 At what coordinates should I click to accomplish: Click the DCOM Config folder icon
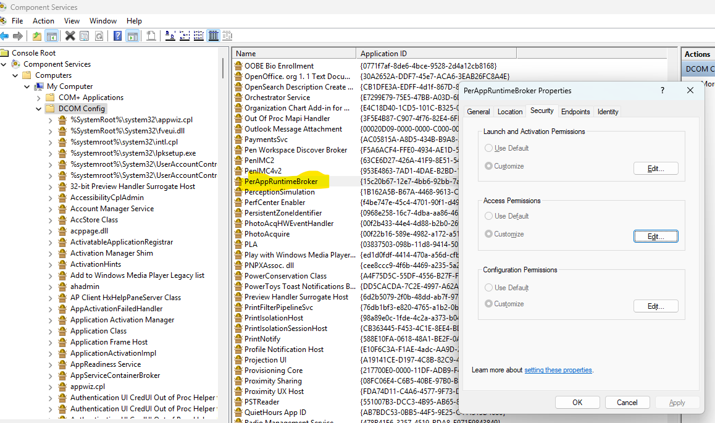point(50,109)
